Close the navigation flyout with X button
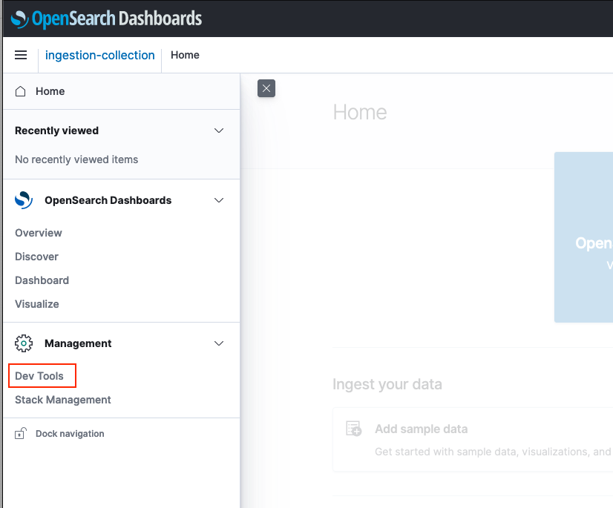 tap(266, 88)
